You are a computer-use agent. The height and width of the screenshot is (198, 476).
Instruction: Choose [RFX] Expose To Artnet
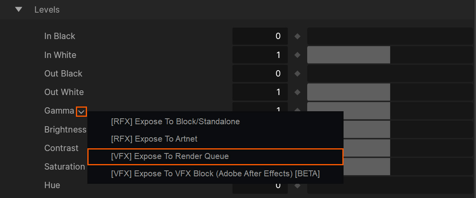[154, 139]
